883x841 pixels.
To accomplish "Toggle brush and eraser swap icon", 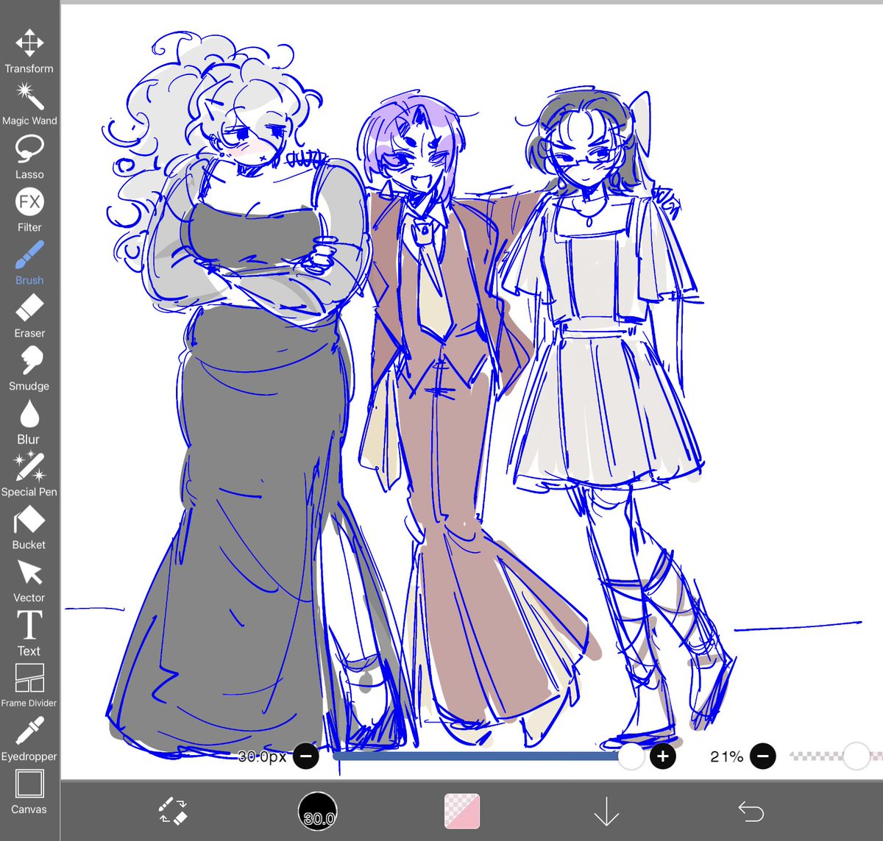I will click(x=174, y=811).
